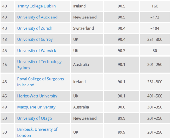The image size is (171, 138).
Task: Open the Heriot-Watt University link
Action: pyautogui.click(x=37, y=96)
